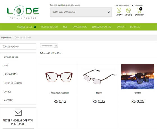Expand the Óculos de Sol menu arrow

coord(35,27)
